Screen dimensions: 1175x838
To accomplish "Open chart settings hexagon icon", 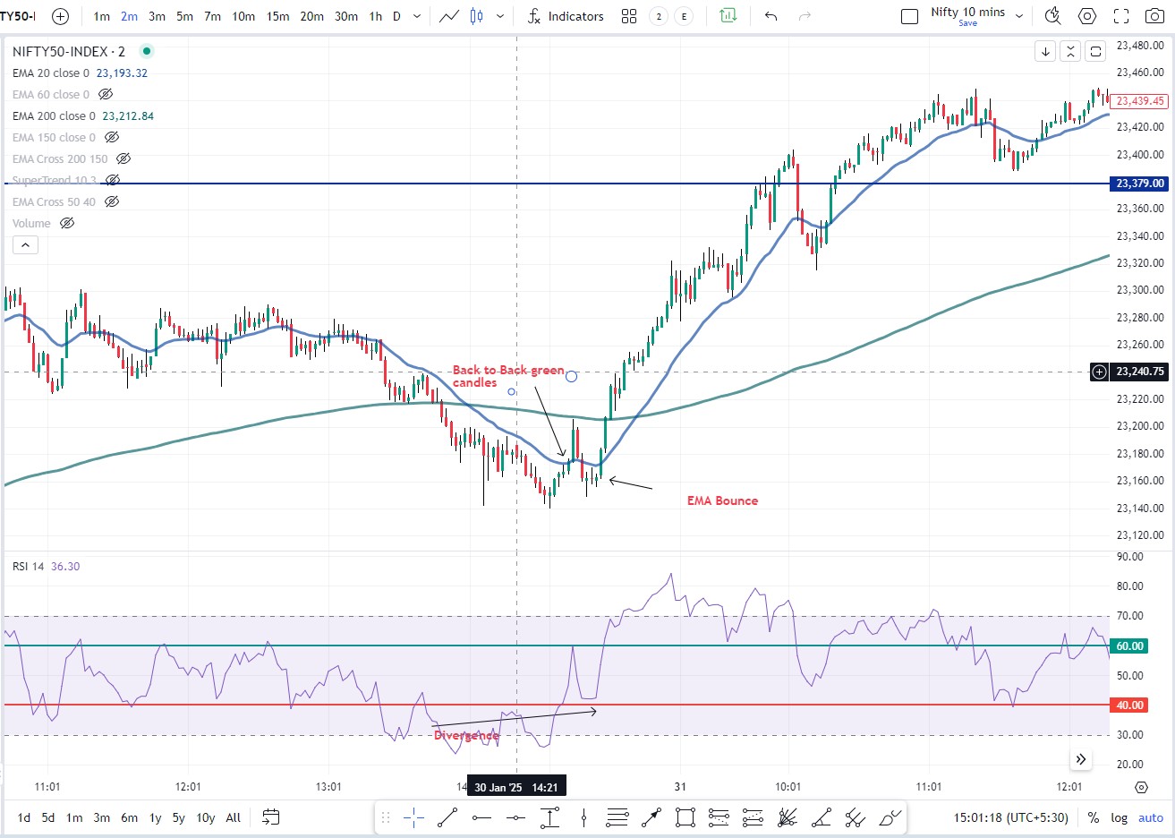I will point(1086,16).
